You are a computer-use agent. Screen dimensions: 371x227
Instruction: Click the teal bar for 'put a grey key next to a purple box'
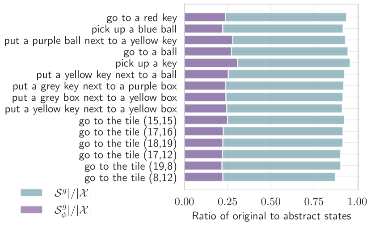click(284, 86)
